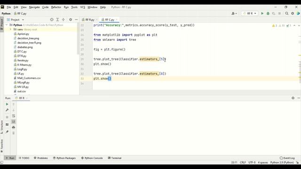This screenshot has width=301, height=169.
Task: Open Project panel options gear
Action: (71, 20)
